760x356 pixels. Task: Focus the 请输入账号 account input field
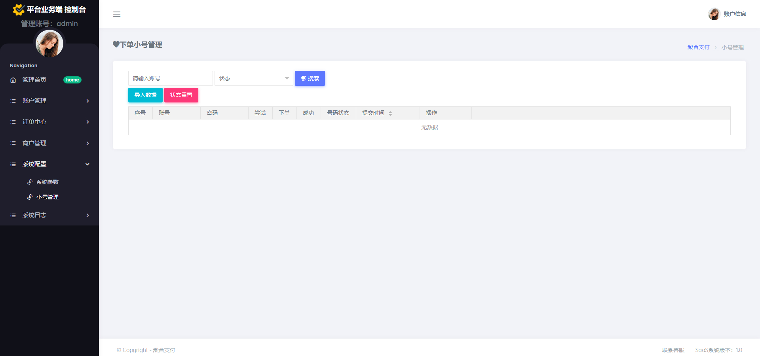tap(170, 78)
